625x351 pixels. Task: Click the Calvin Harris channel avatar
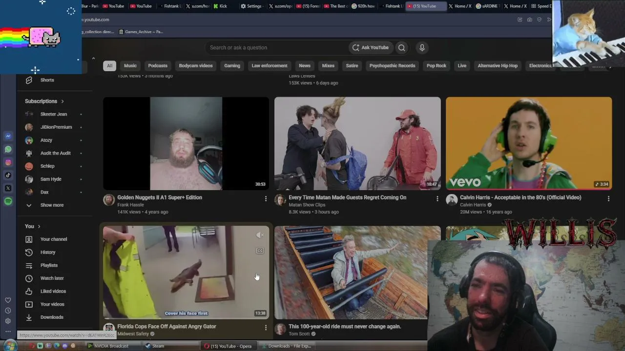pyautogui.click(x=452, y=200)
